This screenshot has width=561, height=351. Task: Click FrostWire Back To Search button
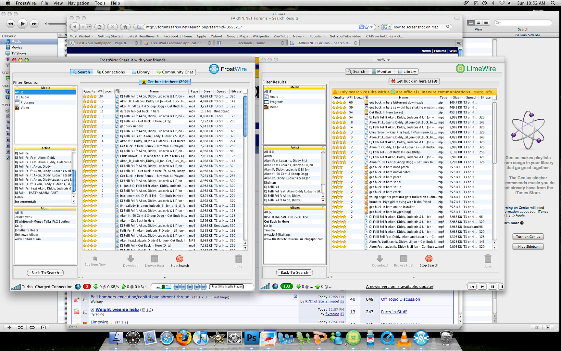(x=45, y=273)
